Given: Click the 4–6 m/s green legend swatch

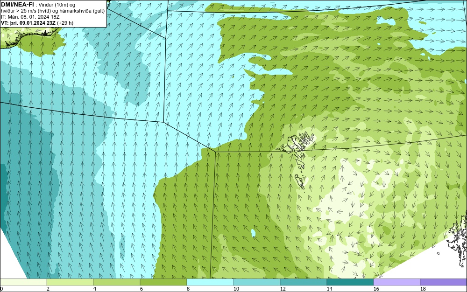Looking at the screenshot, I should 117,282.
